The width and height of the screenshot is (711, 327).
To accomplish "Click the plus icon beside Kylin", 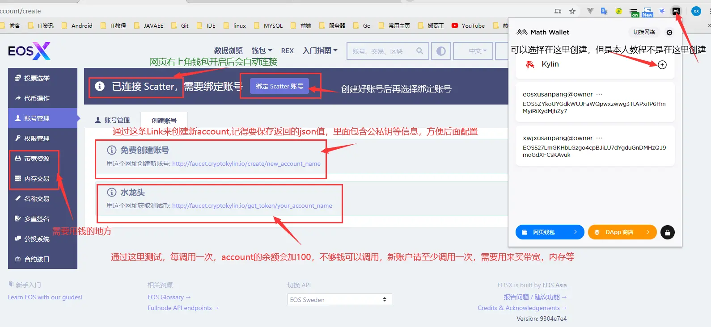I will click(x=662, y=65).
